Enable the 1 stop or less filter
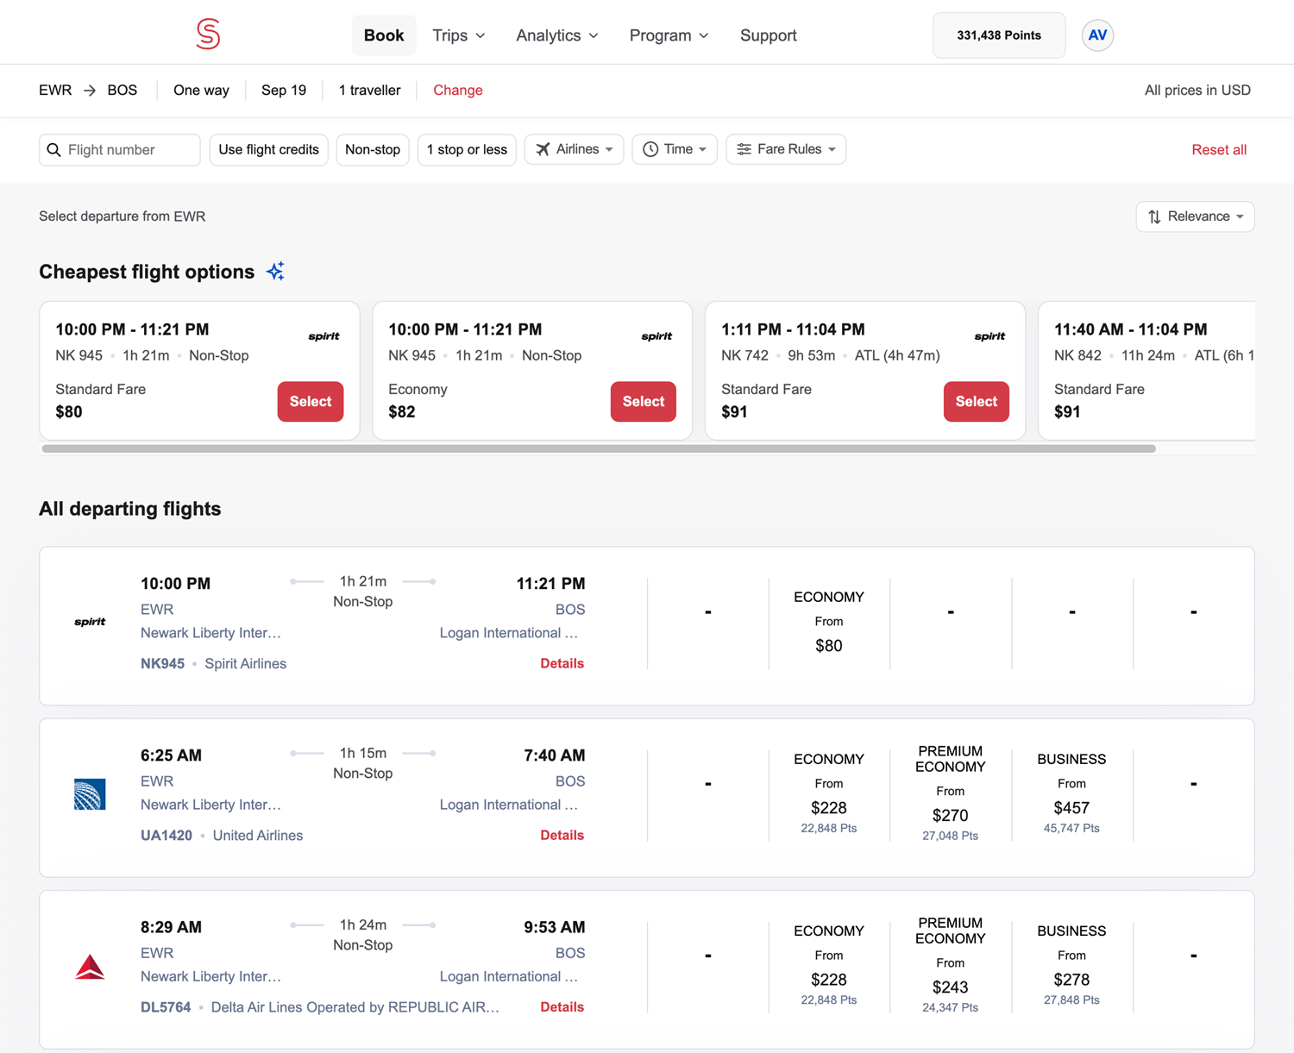The image size is (1294, 1053). [467, 149]
